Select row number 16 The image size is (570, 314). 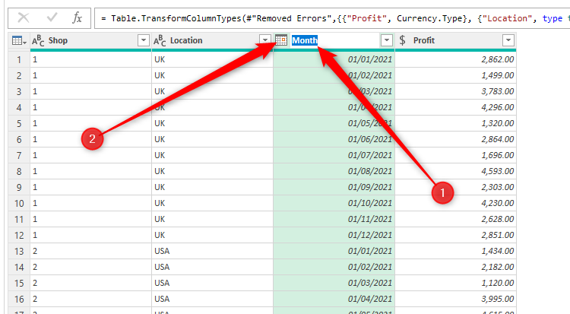[19, 299]
